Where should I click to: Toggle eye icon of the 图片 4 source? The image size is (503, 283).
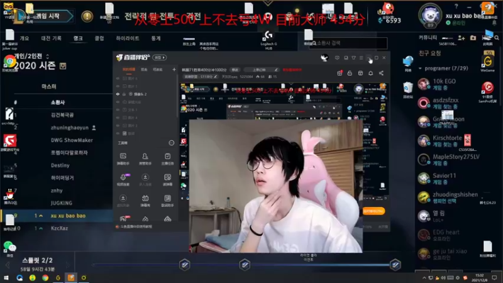118,118
